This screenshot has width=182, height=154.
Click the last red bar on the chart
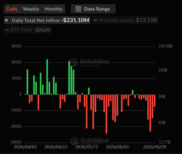click(154, 101)
